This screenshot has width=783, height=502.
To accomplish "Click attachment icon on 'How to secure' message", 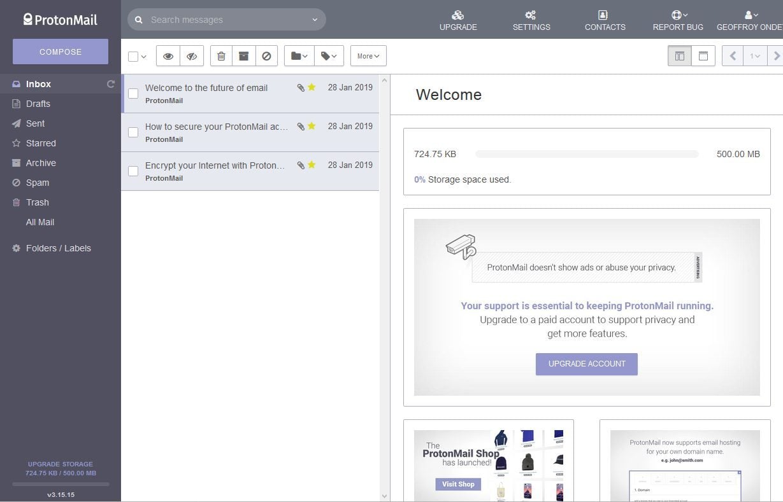I will [301, 127].
